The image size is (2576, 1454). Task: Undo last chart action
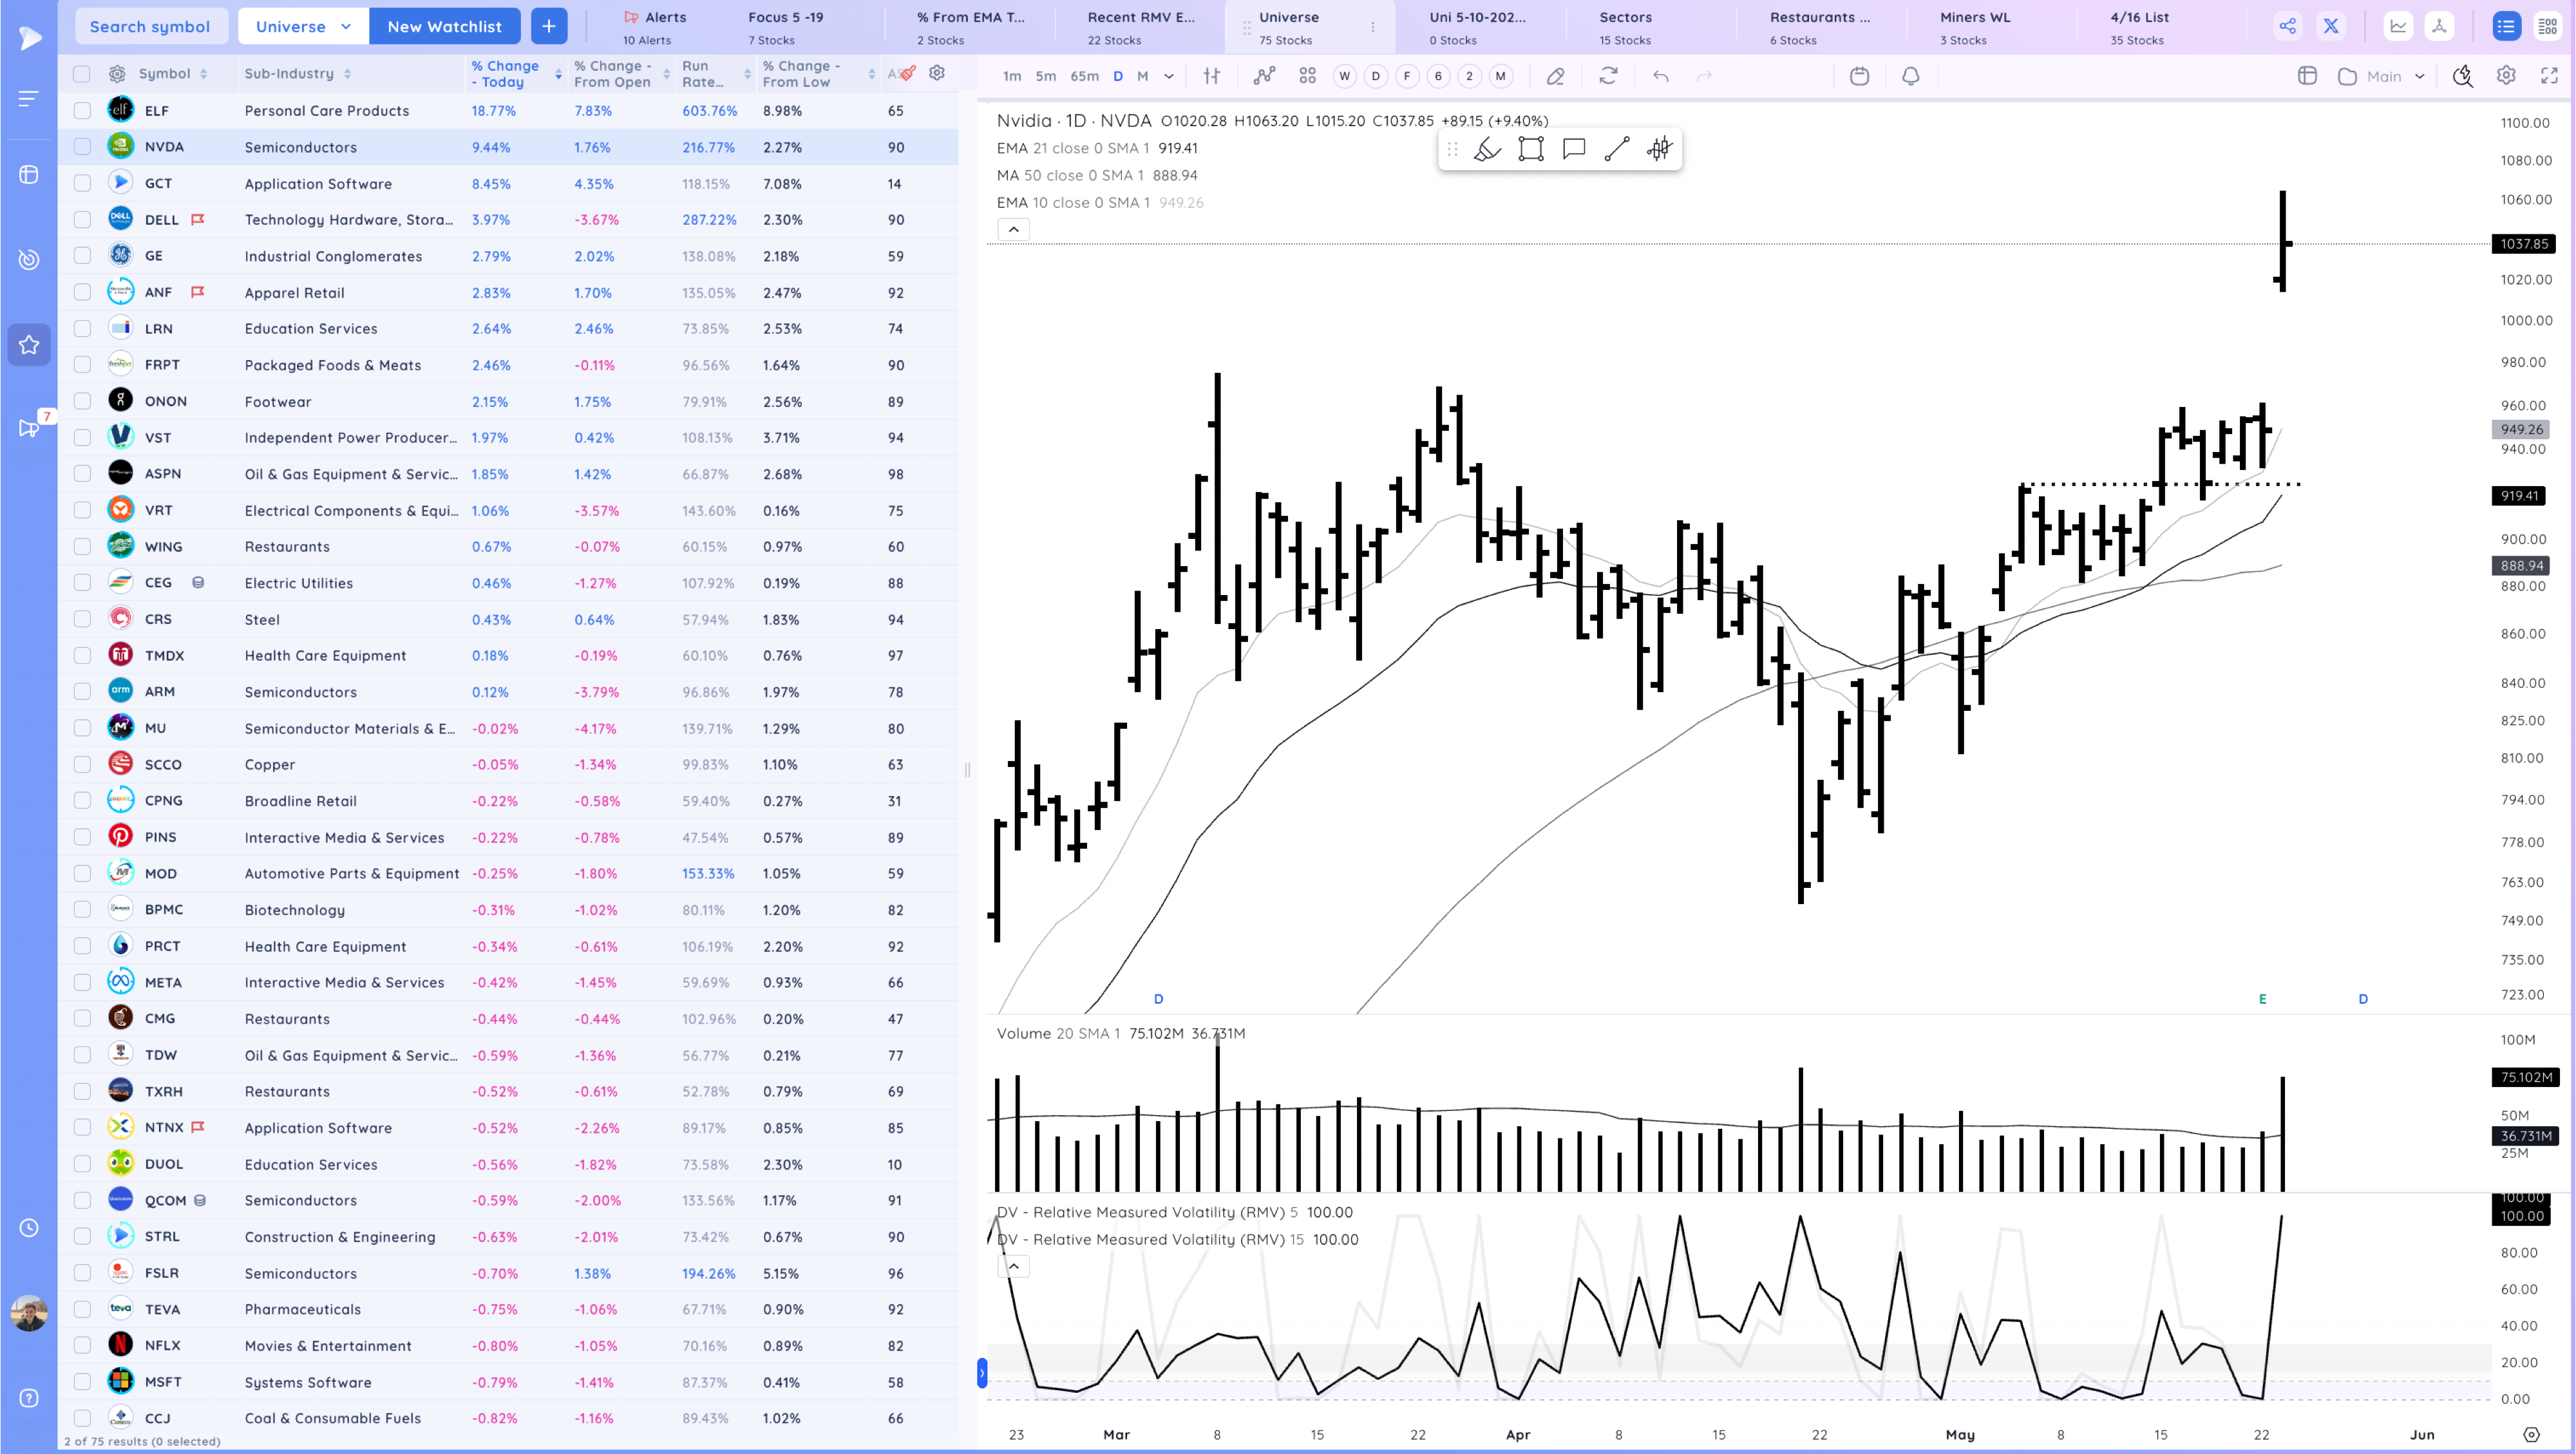point(1661,76)
